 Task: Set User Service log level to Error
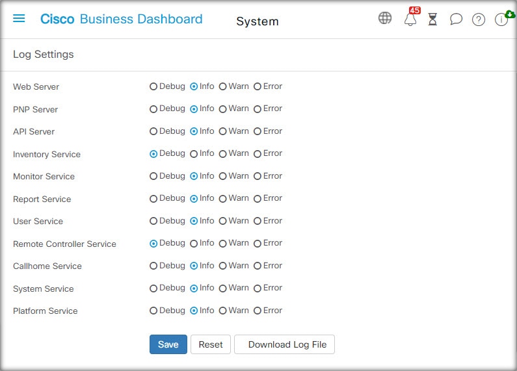click(x=258, y=221)
